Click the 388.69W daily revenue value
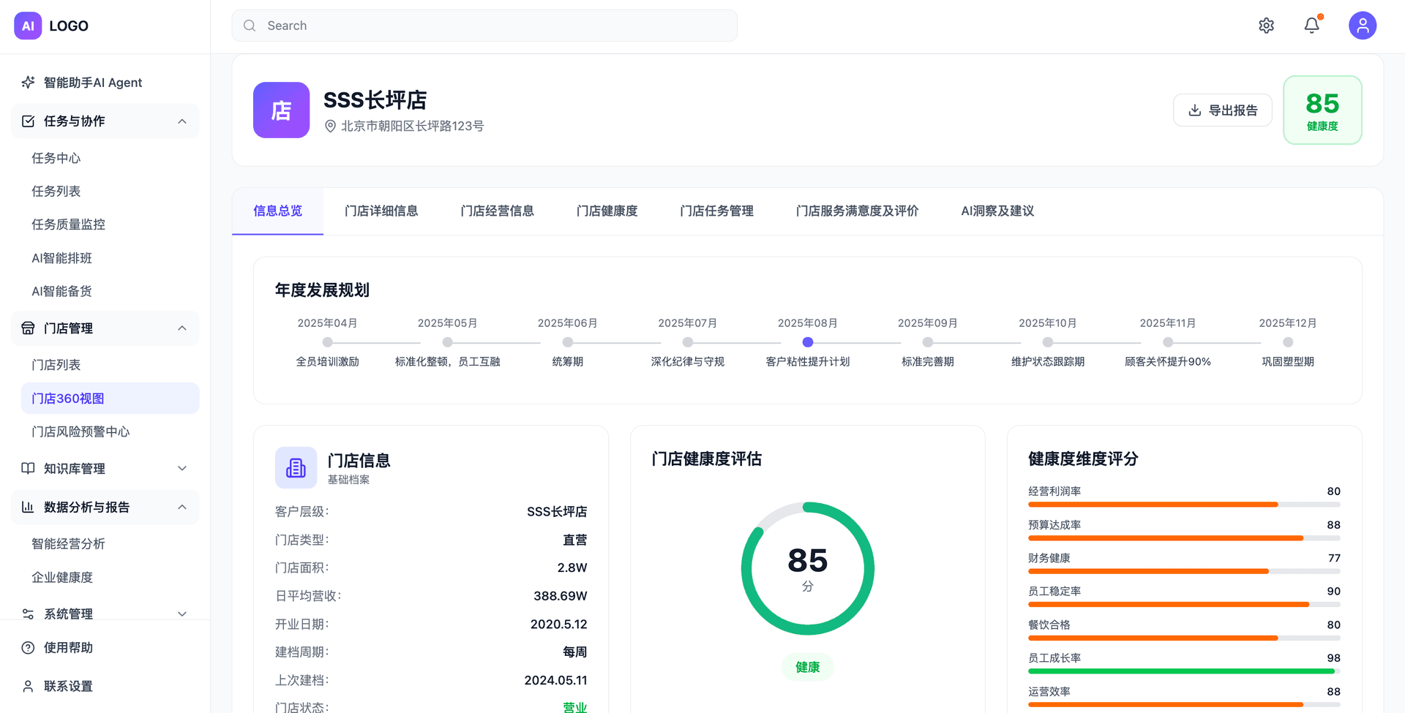1405x713 pixels. 561,595
